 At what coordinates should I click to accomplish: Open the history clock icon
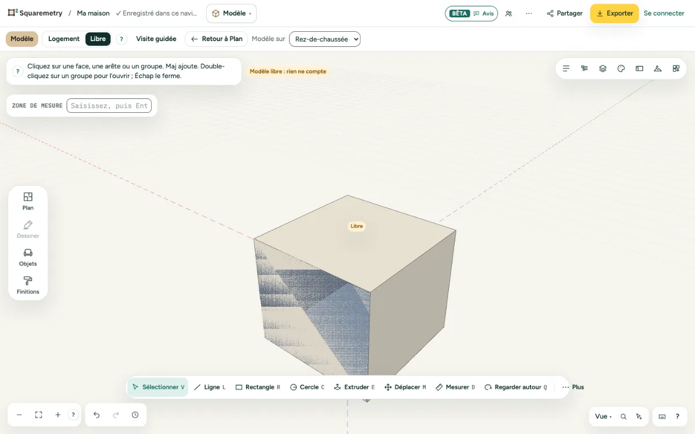click(135, 415)
